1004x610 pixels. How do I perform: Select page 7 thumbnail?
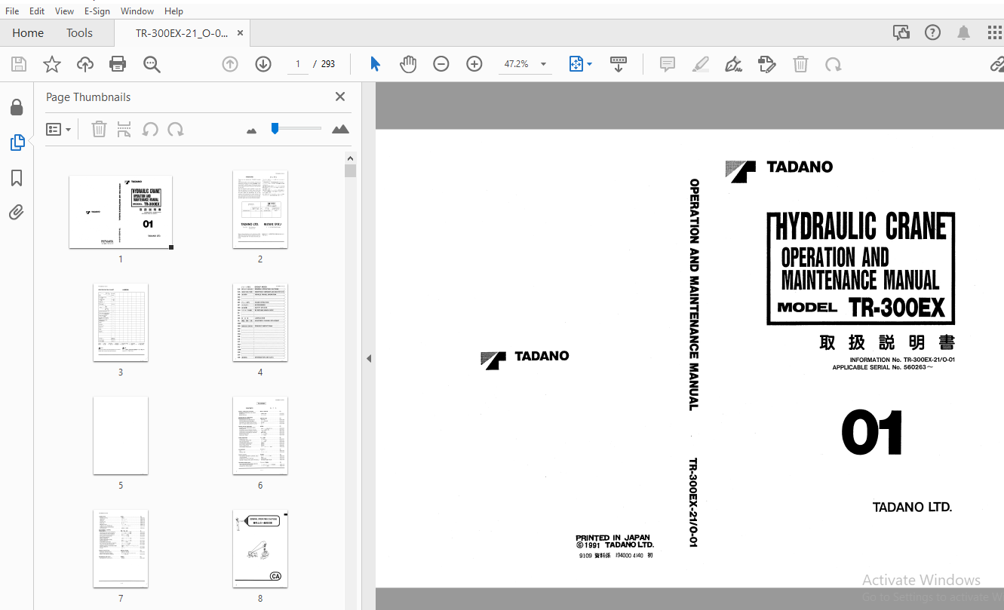coord(121,549)
